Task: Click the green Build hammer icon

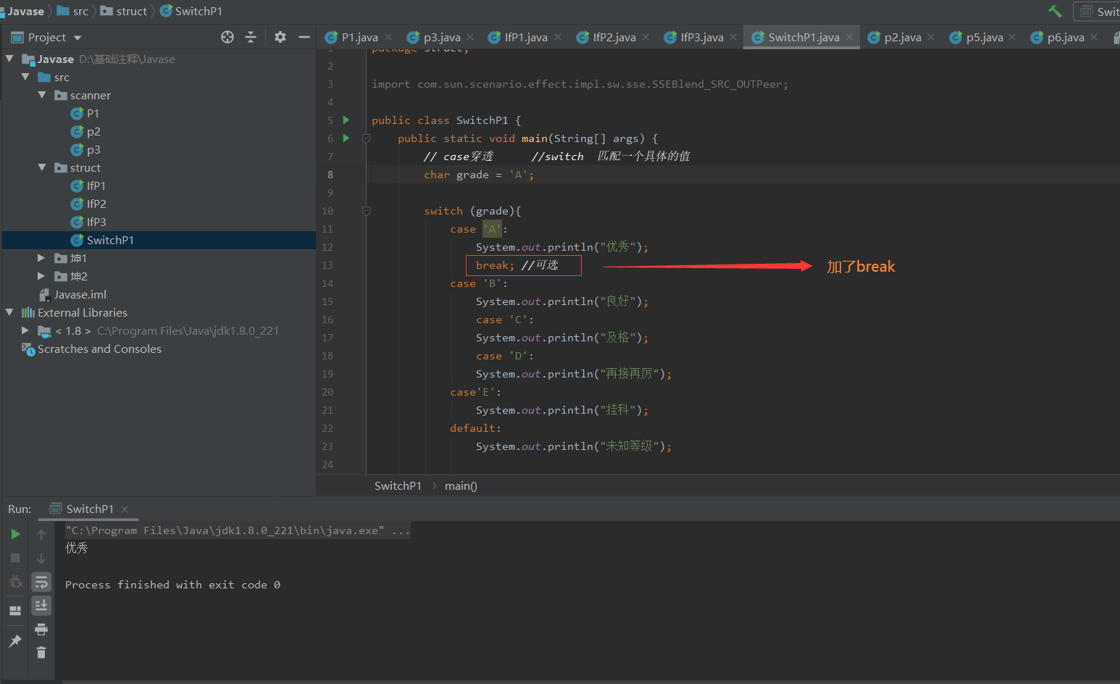Action: pyautogui.click(x=1055, y=11)
